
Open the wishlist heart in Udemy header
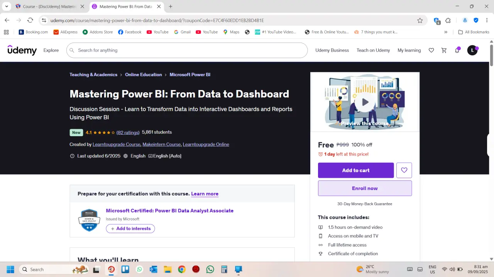pyautogui.click(x=431, y=50)
